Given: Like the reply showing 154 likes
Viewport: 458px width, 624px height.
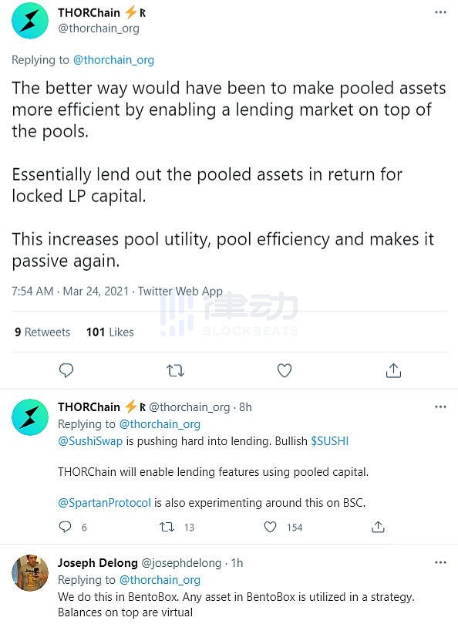Looking at the screenshot, I should 270,527.
